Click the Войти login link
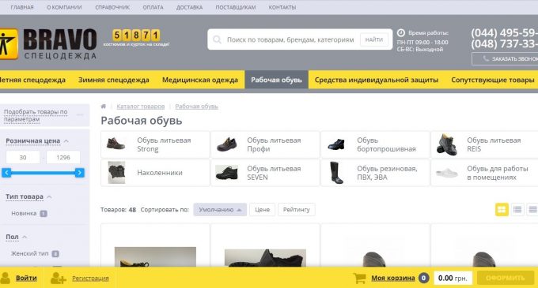 (x=26, y=278)
